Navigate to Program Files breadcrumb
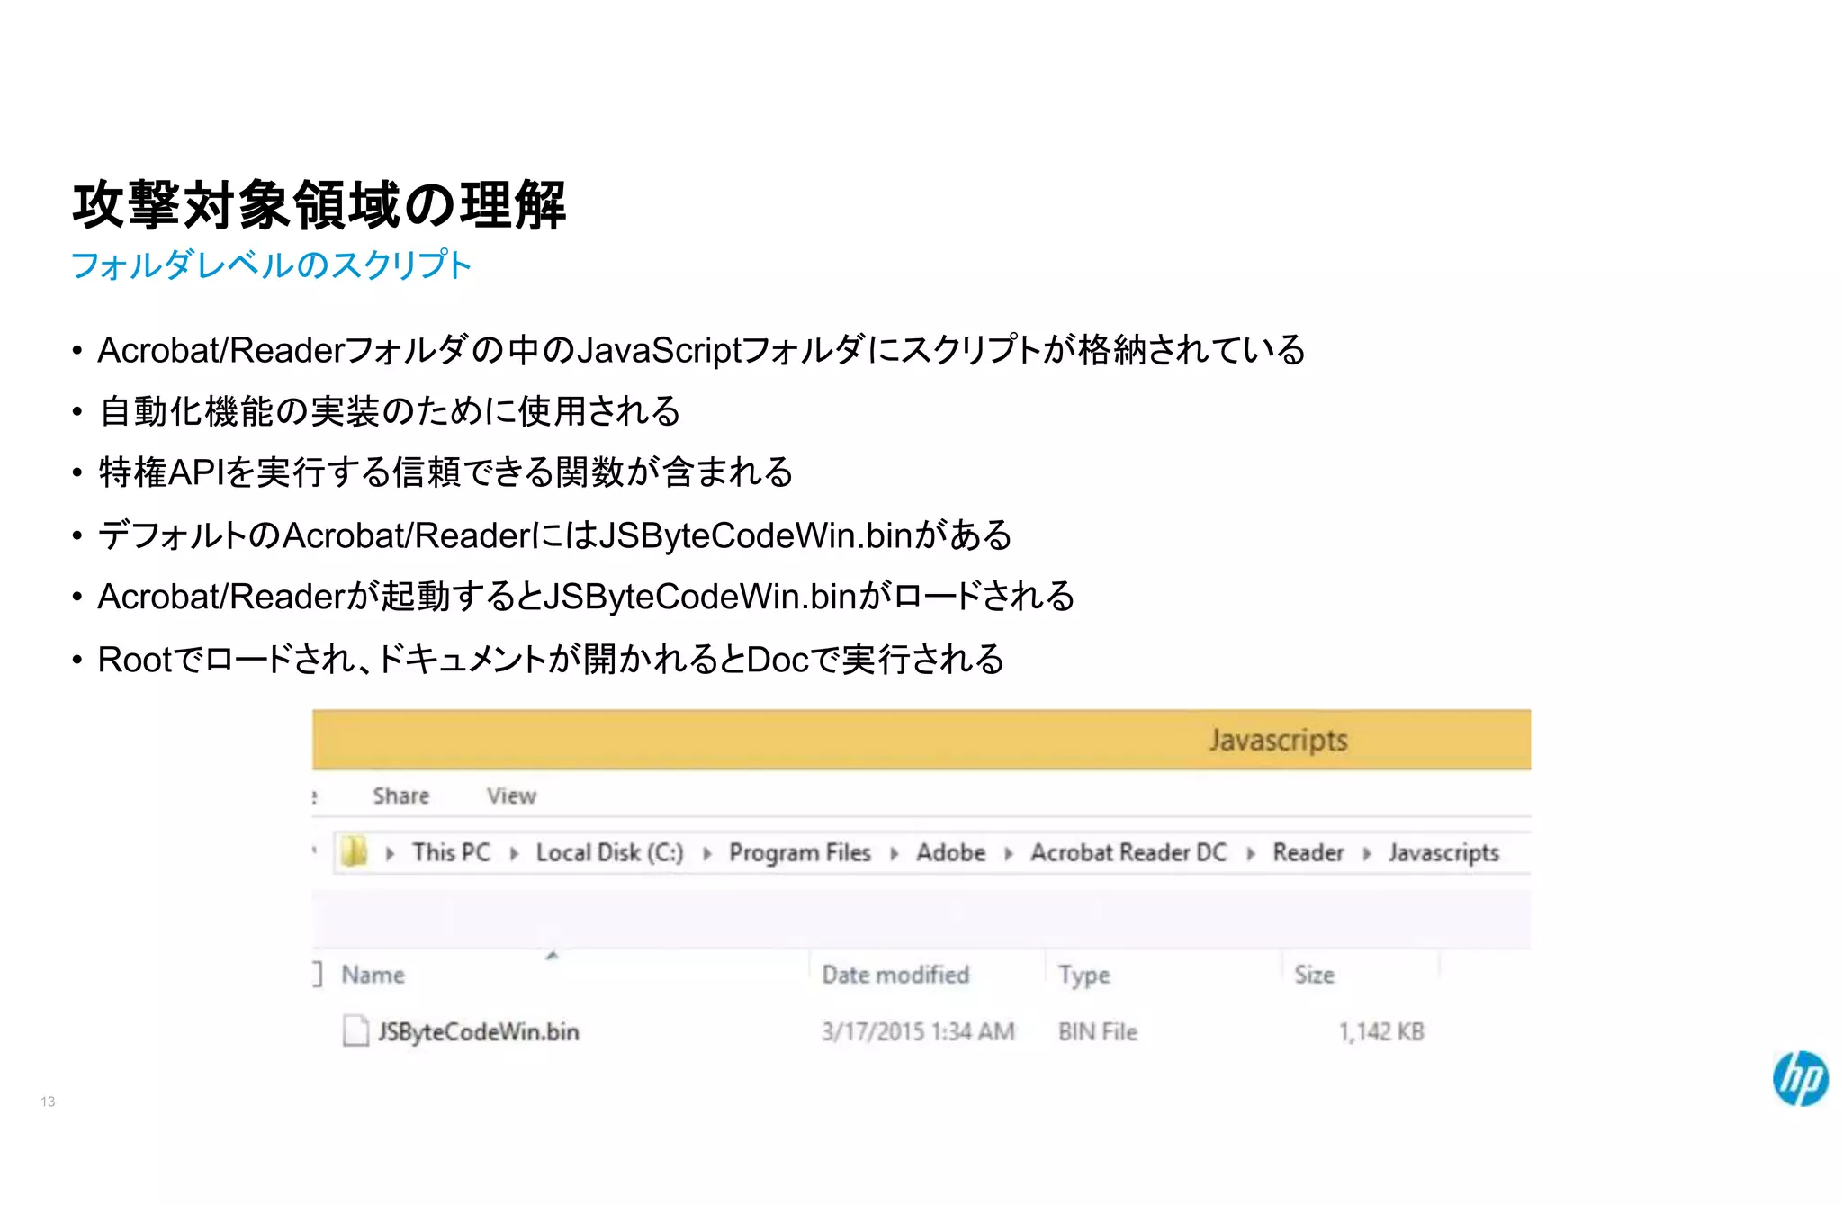 click(x=799, y=852)
